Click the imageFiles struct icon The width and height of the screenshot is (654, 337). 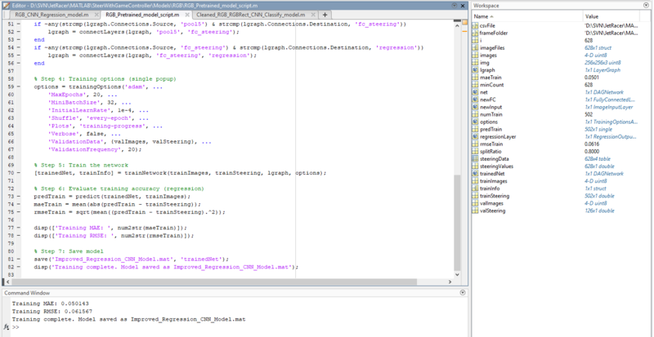pyautogui.click(x=477, y=48)
